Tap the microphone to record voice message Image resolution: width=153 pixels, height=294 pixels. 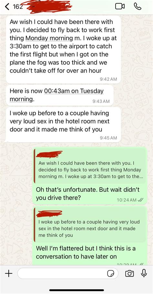144,273
